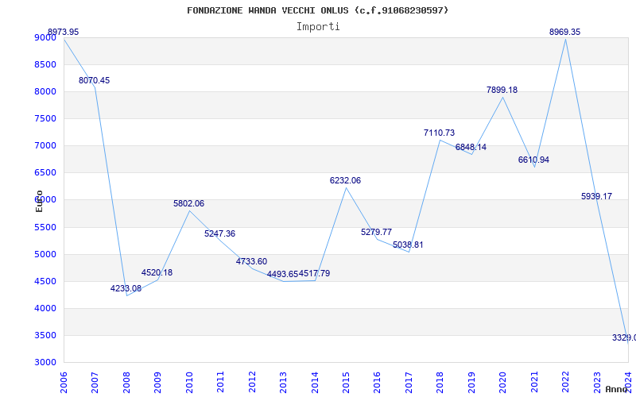Viewport: 636px width, 397px height.
Task: Click the x-axis year label 2023
Action: [x=598, y=383]
